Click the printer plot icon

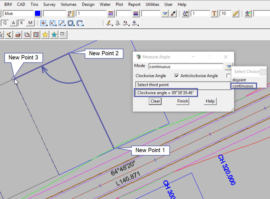point(18,35)
